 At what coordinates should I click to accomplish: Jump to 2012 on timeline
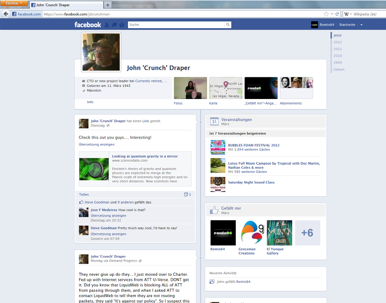[337, 42]
